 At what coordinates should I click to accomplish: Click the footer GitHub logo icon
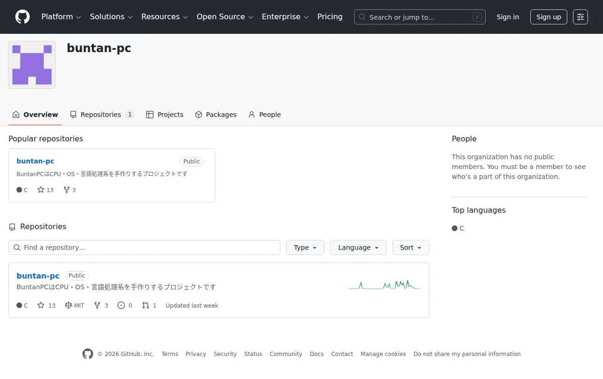pyautogui.click(x=88, y=354)
